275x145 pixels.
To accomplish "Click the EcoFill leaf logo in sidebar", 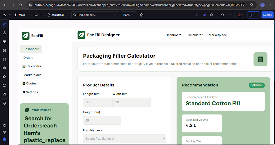I will [25, 36].
